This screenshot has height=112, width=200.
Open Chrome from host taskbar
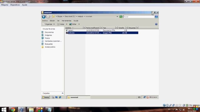click(x=13, y=110)
